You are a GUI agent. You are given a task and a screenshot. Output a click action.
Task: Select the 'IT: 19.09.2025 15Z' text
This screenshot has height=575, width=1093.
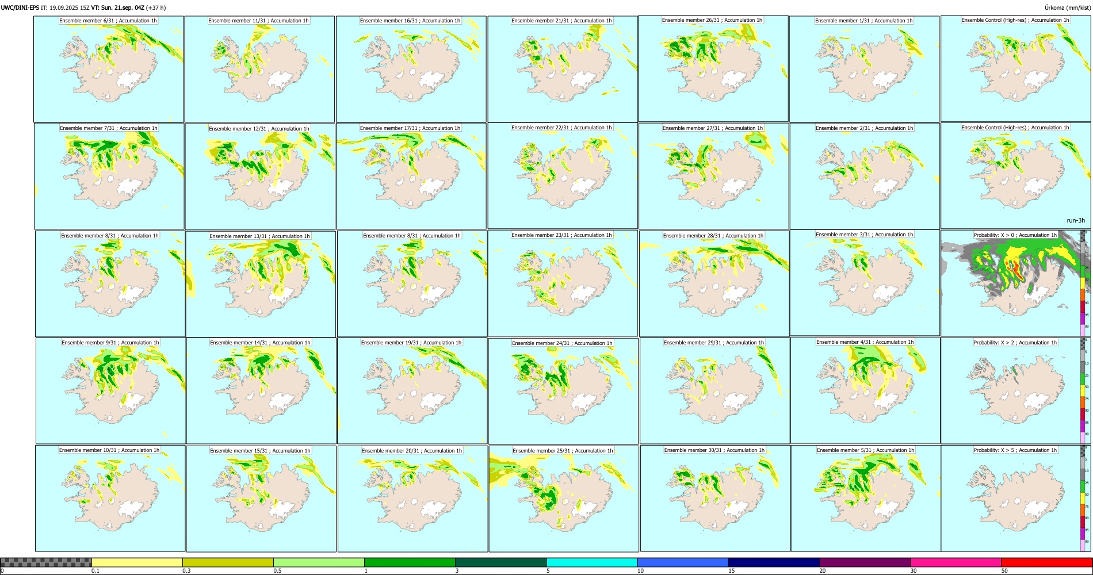point(65,7)
